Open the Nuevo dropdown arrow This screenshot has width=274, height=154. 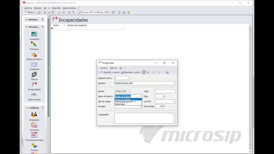(x=36, y=12)
